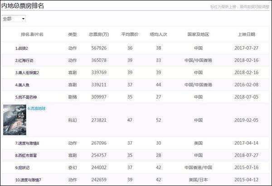Click average attendance 27 in 我不是药神 row
Screen dimensions: 272x186
pos(158,97)
